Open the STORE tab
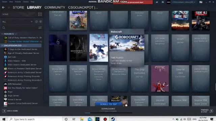The width and height of the screenshot is (216, 121). 18,7
